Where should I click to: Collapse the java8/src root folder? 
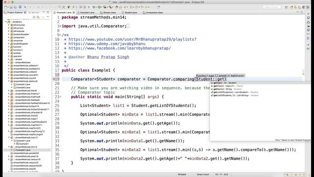pos(6,22)
